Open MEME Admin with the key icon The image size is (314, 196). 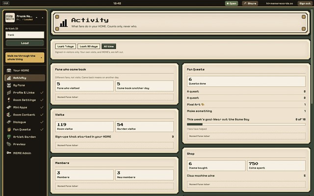pos(25,153)
